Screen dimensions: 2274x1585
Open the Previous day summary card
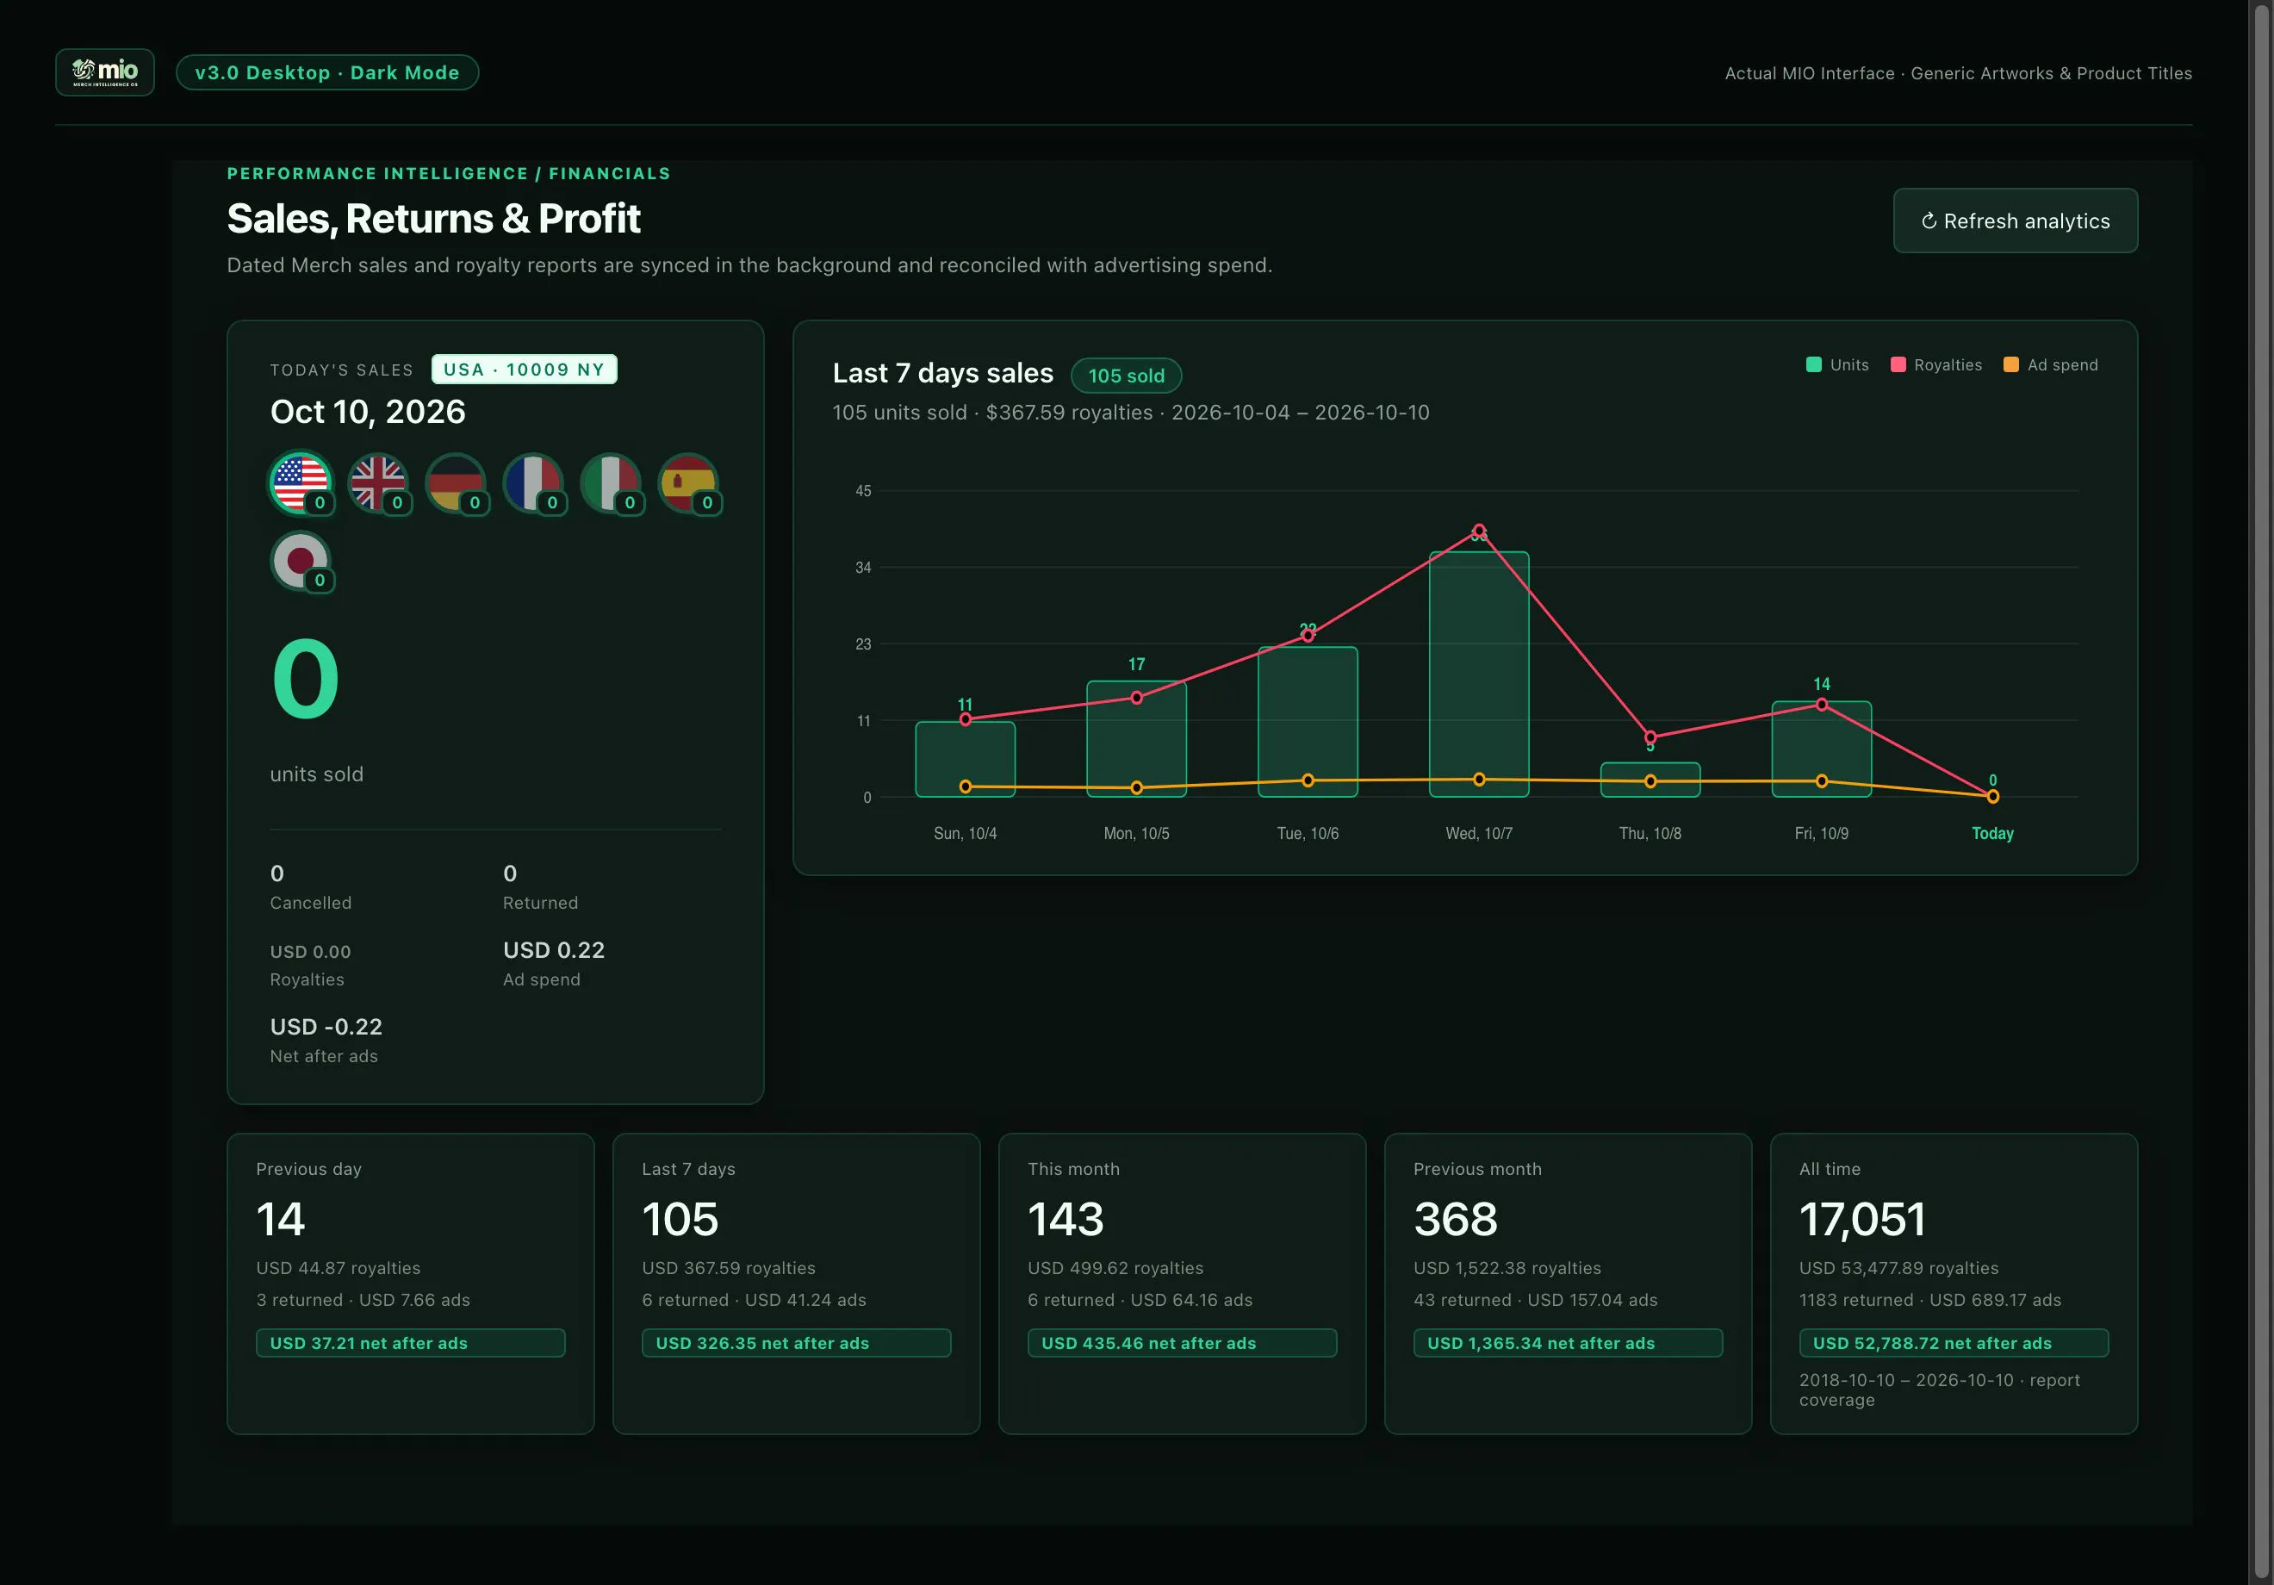point(410,1284)
